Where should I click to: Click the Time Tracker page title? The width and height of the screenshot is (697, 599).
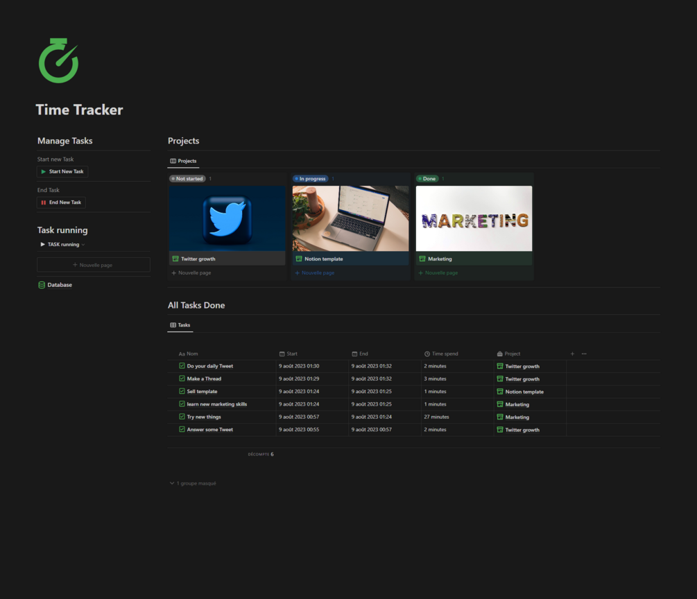tap(79, 110)
